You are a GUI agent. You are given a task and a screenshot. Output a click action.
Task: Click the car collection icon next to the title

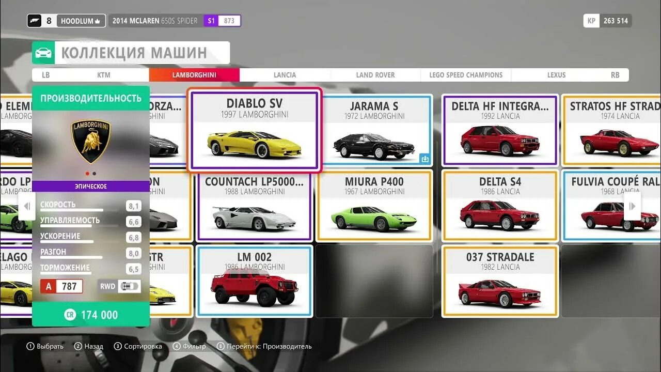(x=43, y=53)
